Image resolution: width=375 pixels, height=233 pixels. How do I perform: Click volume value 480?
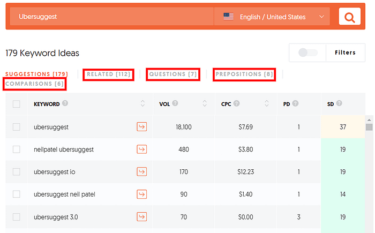pyautogui.click(x=184, y=149)
